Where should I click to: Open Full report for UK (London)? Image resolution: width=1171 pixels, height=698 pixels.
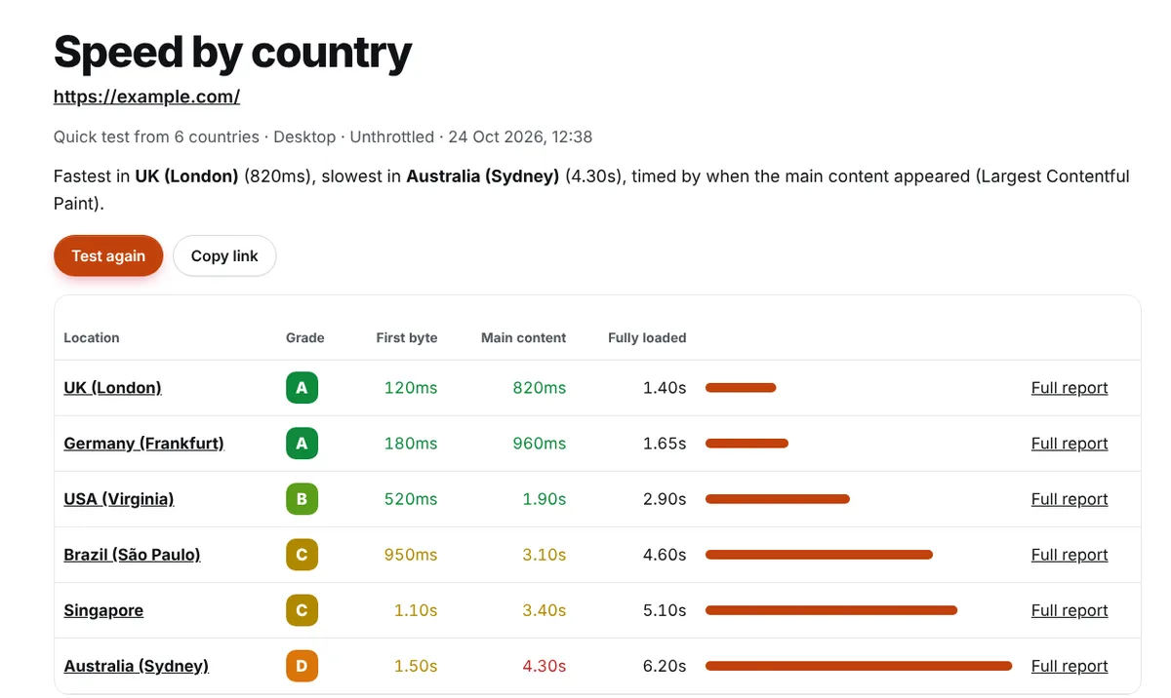click(x=1070, y=388)
